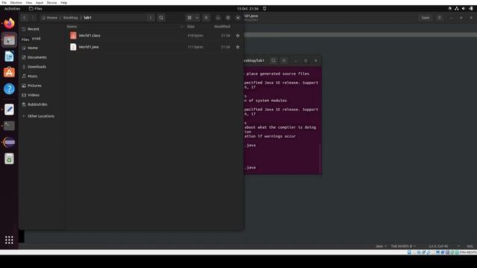Viewport: 477px width, 268px height.
Task: Open the volume icon in top bar
Action: [x=464, y=9]
